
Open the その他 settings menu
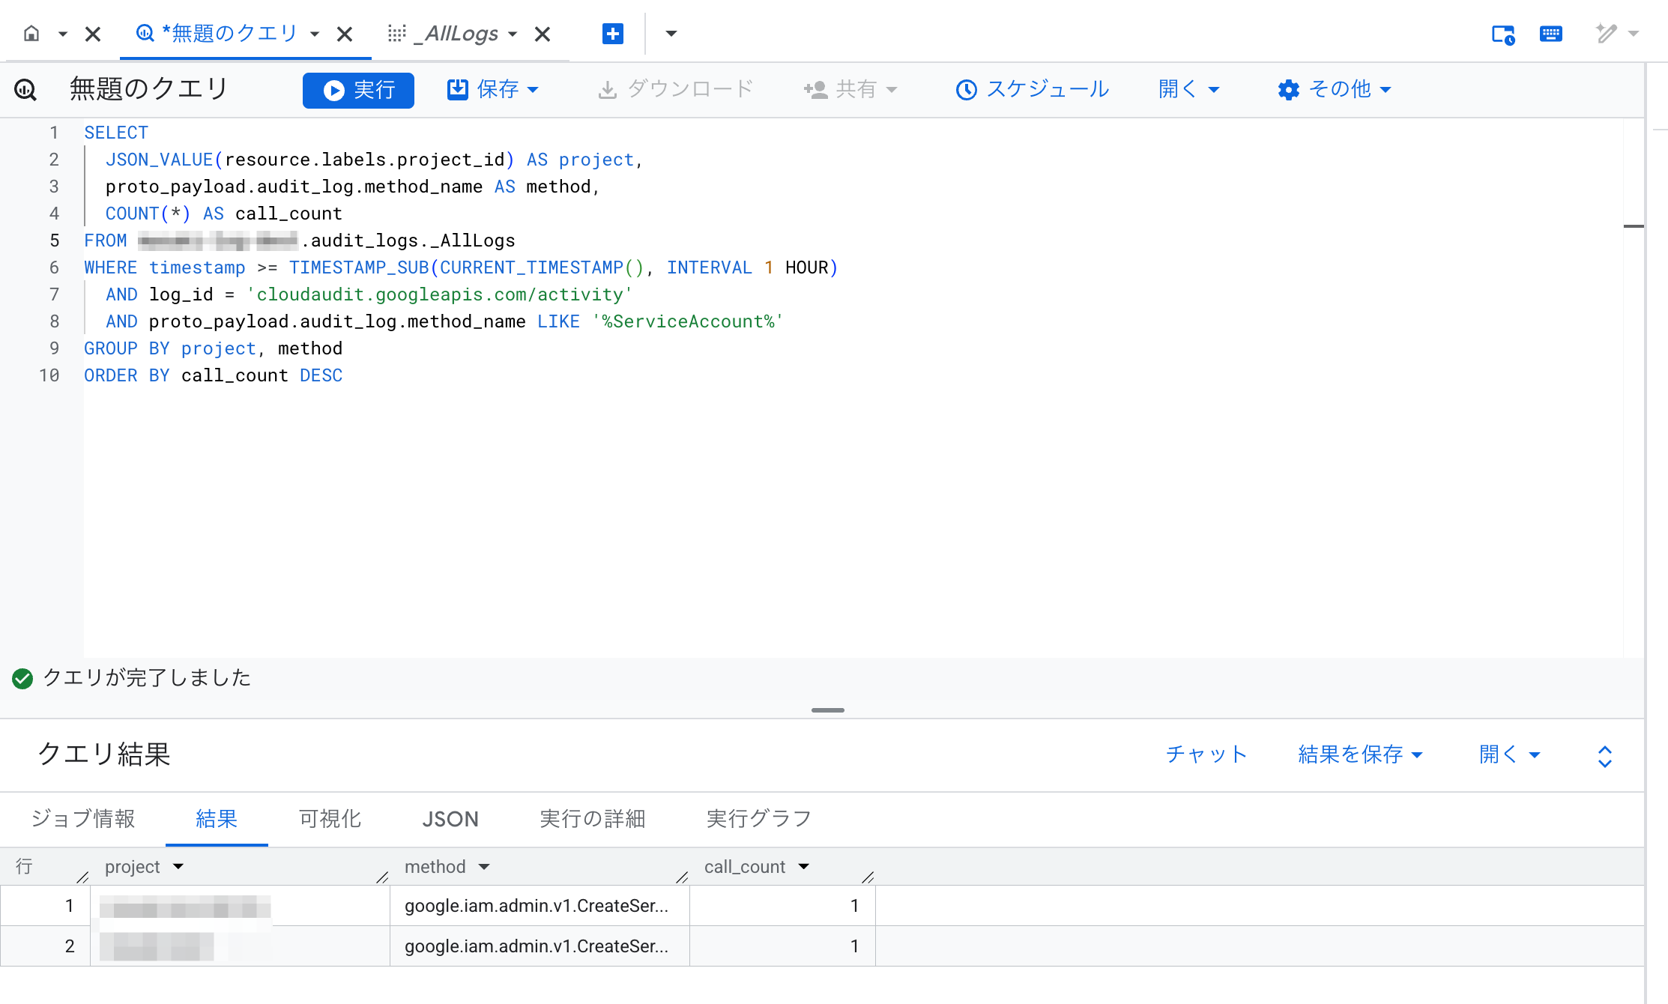tap(1335, 90)
